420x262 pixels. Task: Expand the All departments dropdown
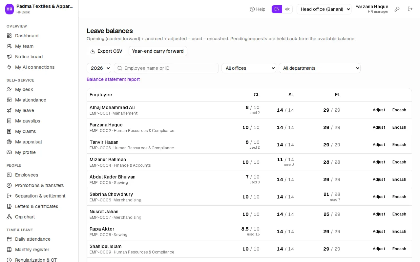[x=320, y=68]
